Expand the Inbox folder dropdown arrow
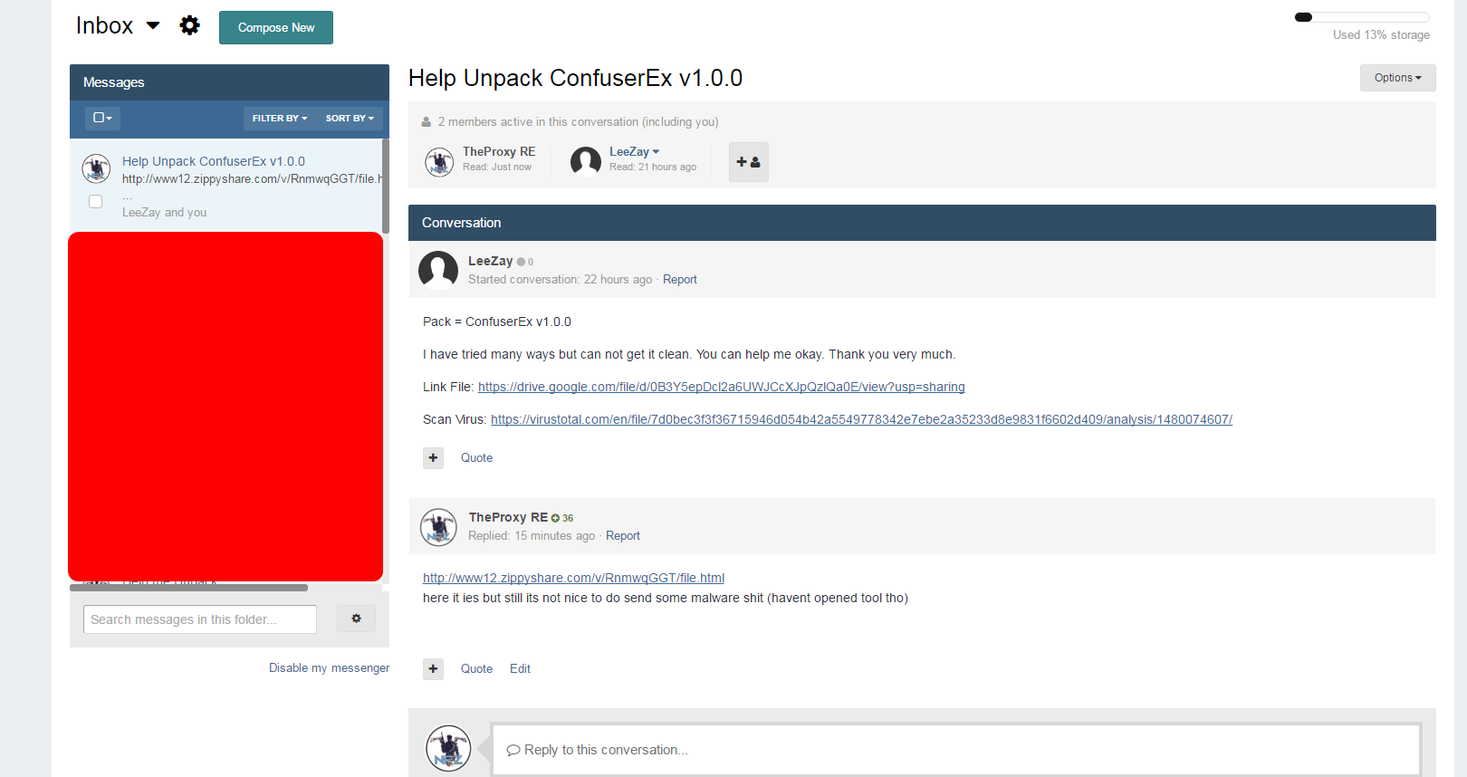 pyautogui.click(x=153, y=25)
